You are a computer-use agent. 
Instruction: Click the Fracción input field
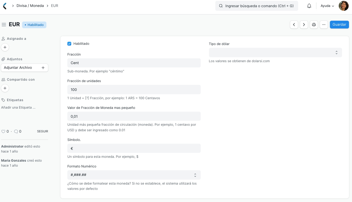(134, 63)
